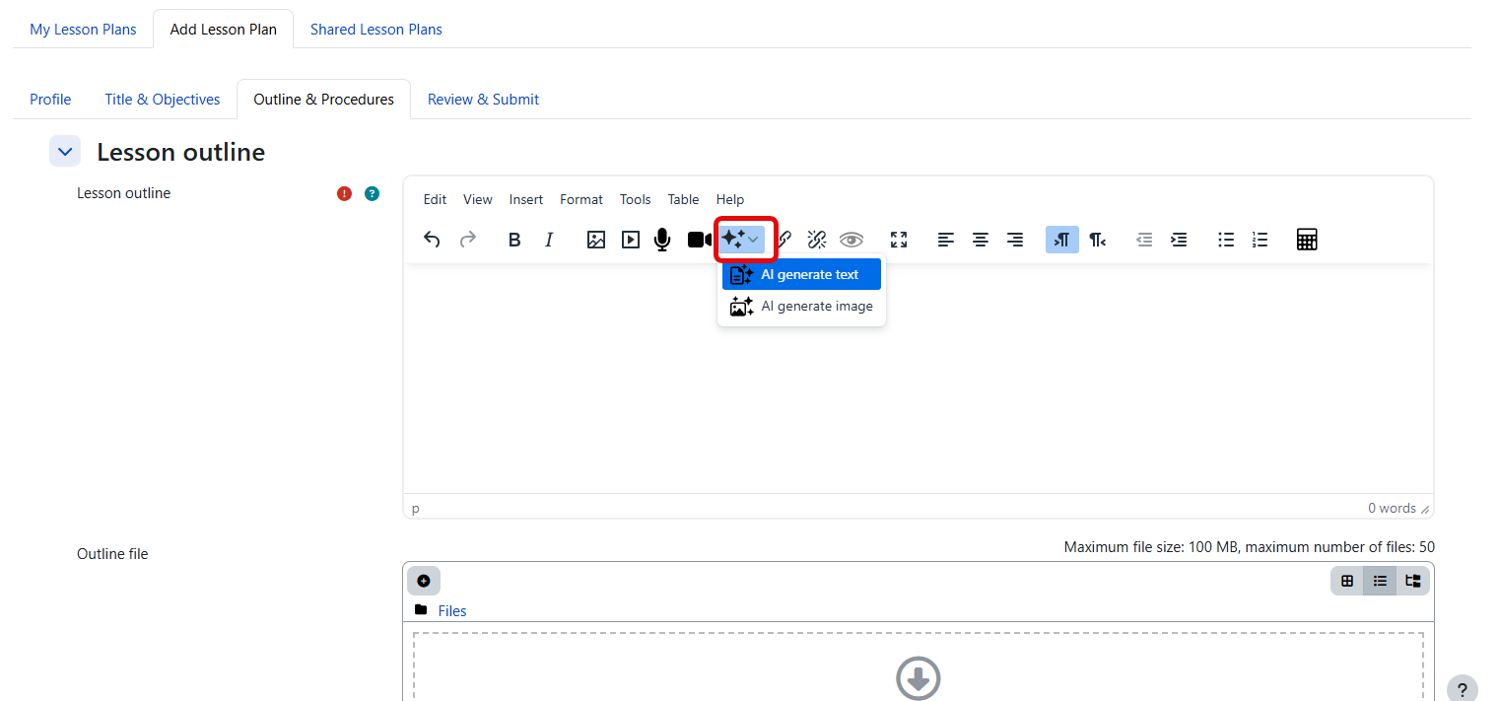Open the Shared Lesson Plans tab
Viewport: 1499px width, 701px height.
(375, 30)
